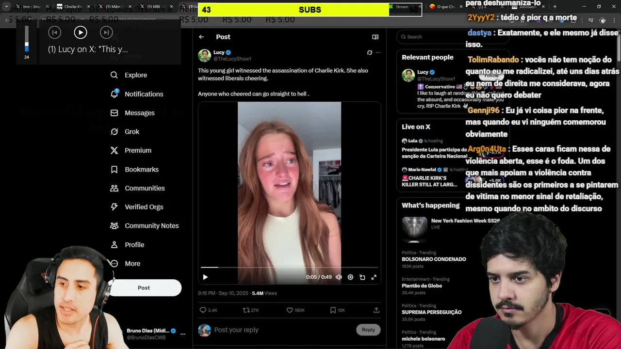Open Community Notes in the sidebar

145,226
